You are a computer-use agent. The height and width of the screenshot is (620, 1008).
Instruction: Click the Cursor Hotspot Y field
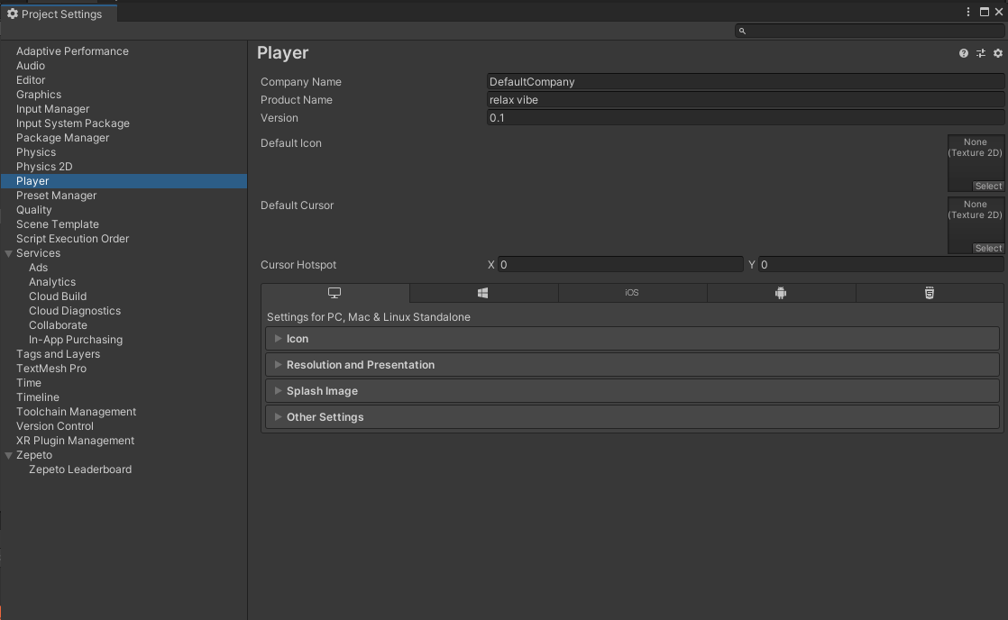point(881,265)
